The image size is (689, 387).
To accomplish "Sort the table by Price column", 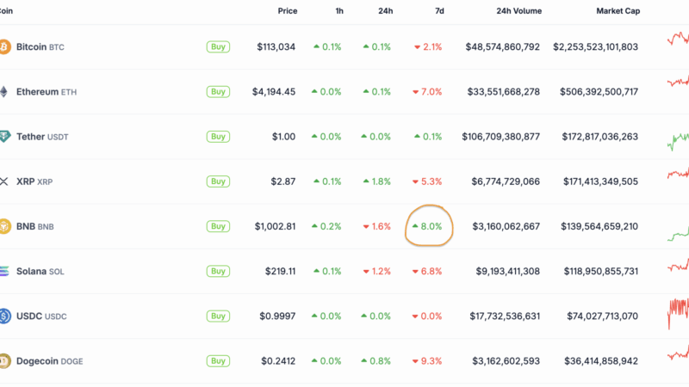I will [x=288, y=11].
